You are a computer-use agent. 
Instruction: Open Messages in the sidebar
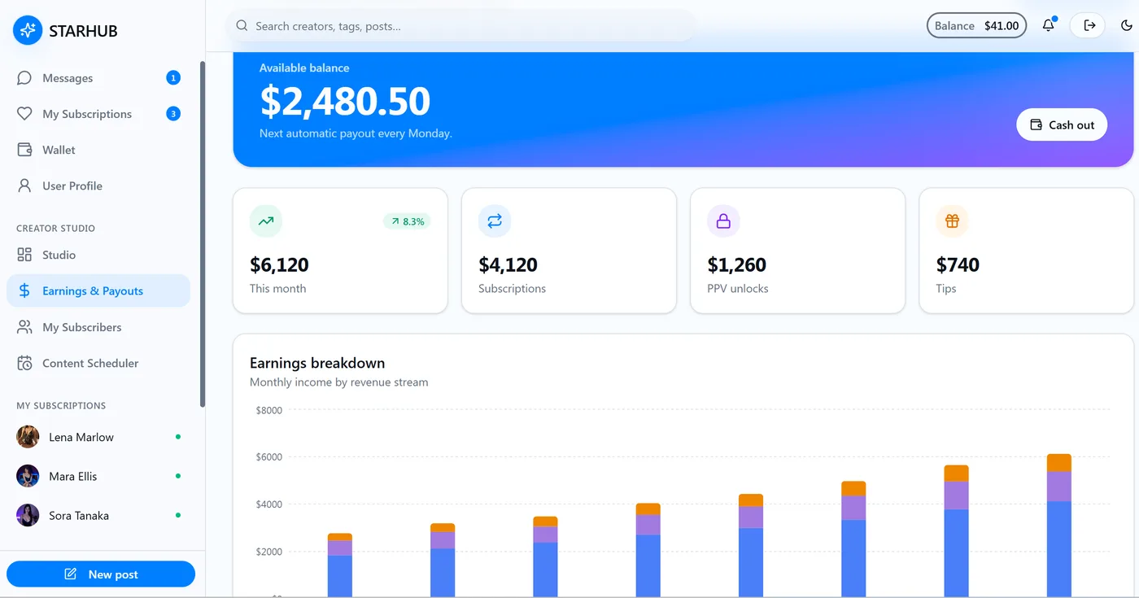[98, 78]
